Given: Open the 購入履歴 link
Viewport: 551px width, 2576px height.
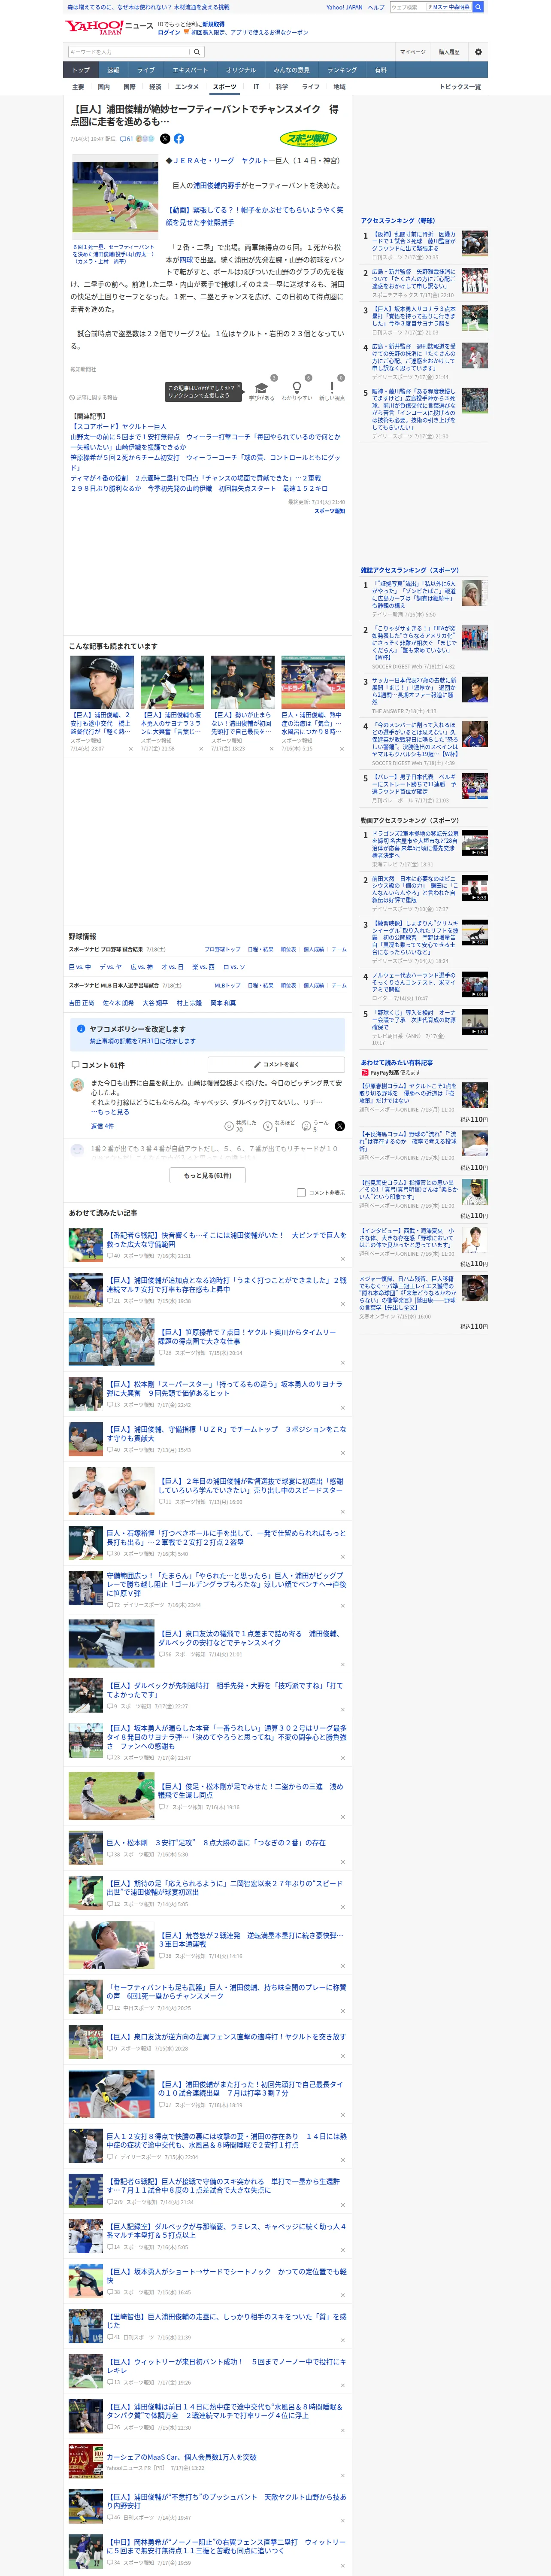Looking at the screenshot, I should click(x=449, y=52).
